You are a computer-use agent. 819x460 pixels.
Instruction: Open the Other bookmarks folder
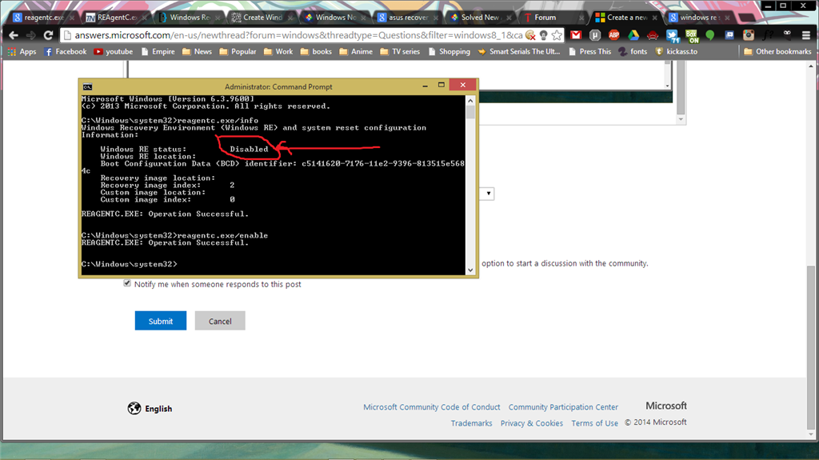coord(777,51)
